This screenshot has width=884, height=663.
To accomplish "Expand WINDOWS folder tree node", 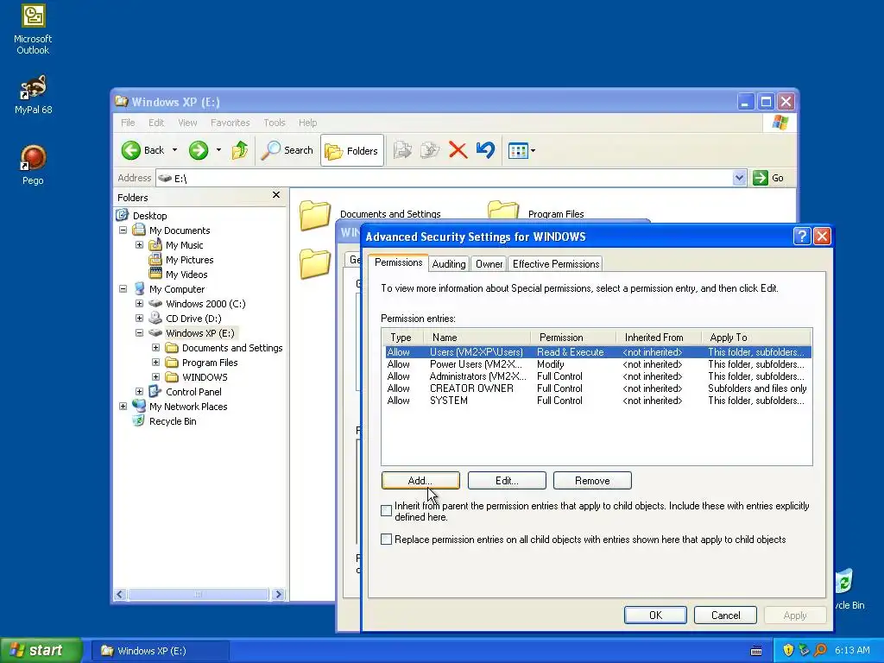I will (155, 377).
